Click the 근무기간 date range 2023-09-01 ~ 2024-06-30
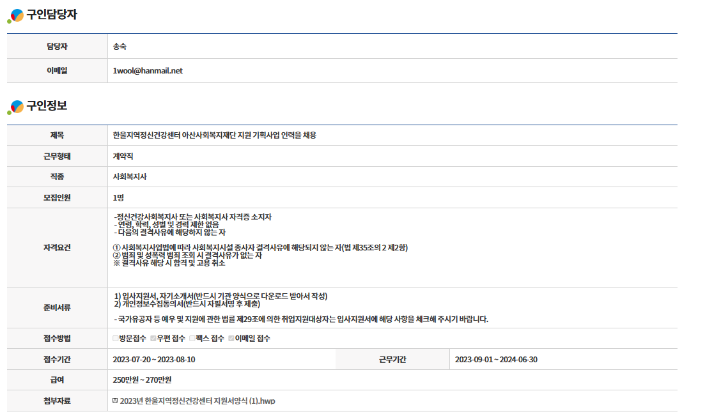Screen dimensions: 705x414 click(496, 359)
